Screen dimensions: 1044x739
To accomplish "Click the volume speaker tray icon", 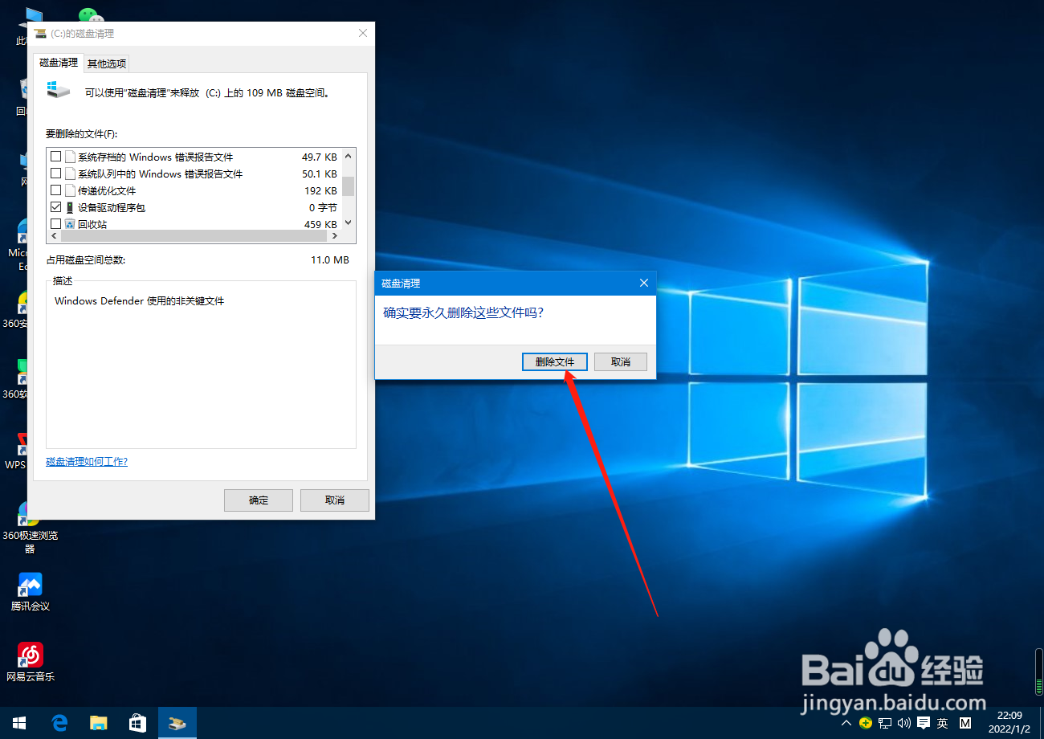I will click(904, 723).
